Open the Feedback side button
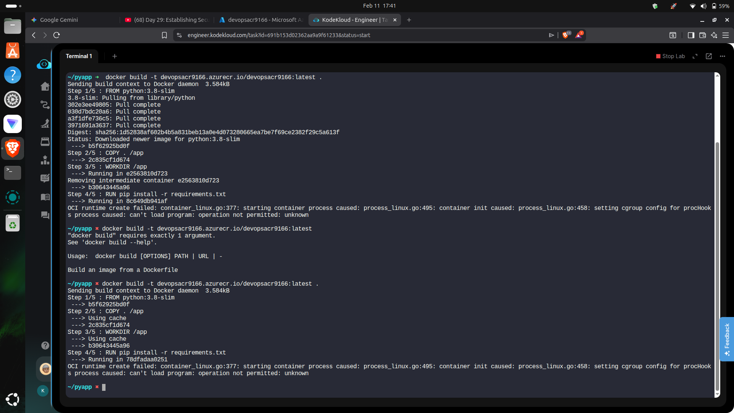This screenshot has width=734, height=413. (726, 339)
